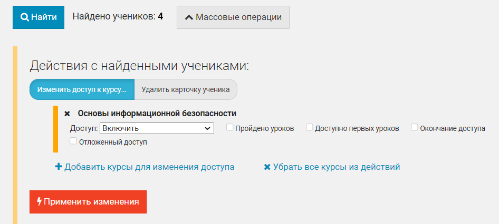The image size is (499, 224).
Task: Click Убрать все курсы из действий link
Action: coord(337,167)
